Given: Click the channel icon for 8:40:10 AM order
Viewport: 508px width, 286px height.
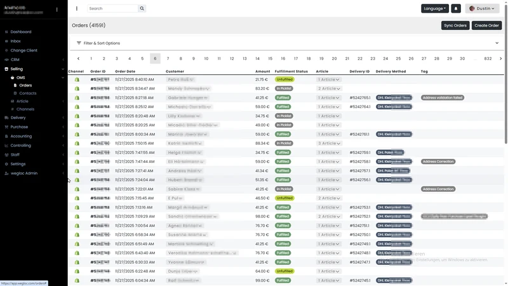Looking at the screenshot, I should [x=77, y=79].
